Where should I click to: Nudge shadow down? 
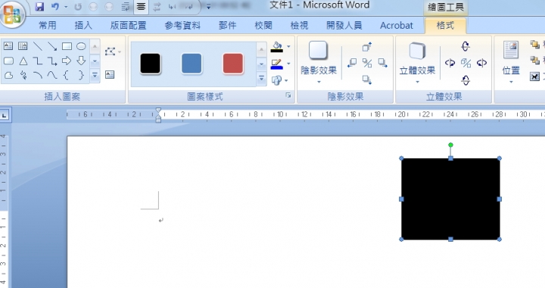tap(367, 80)
